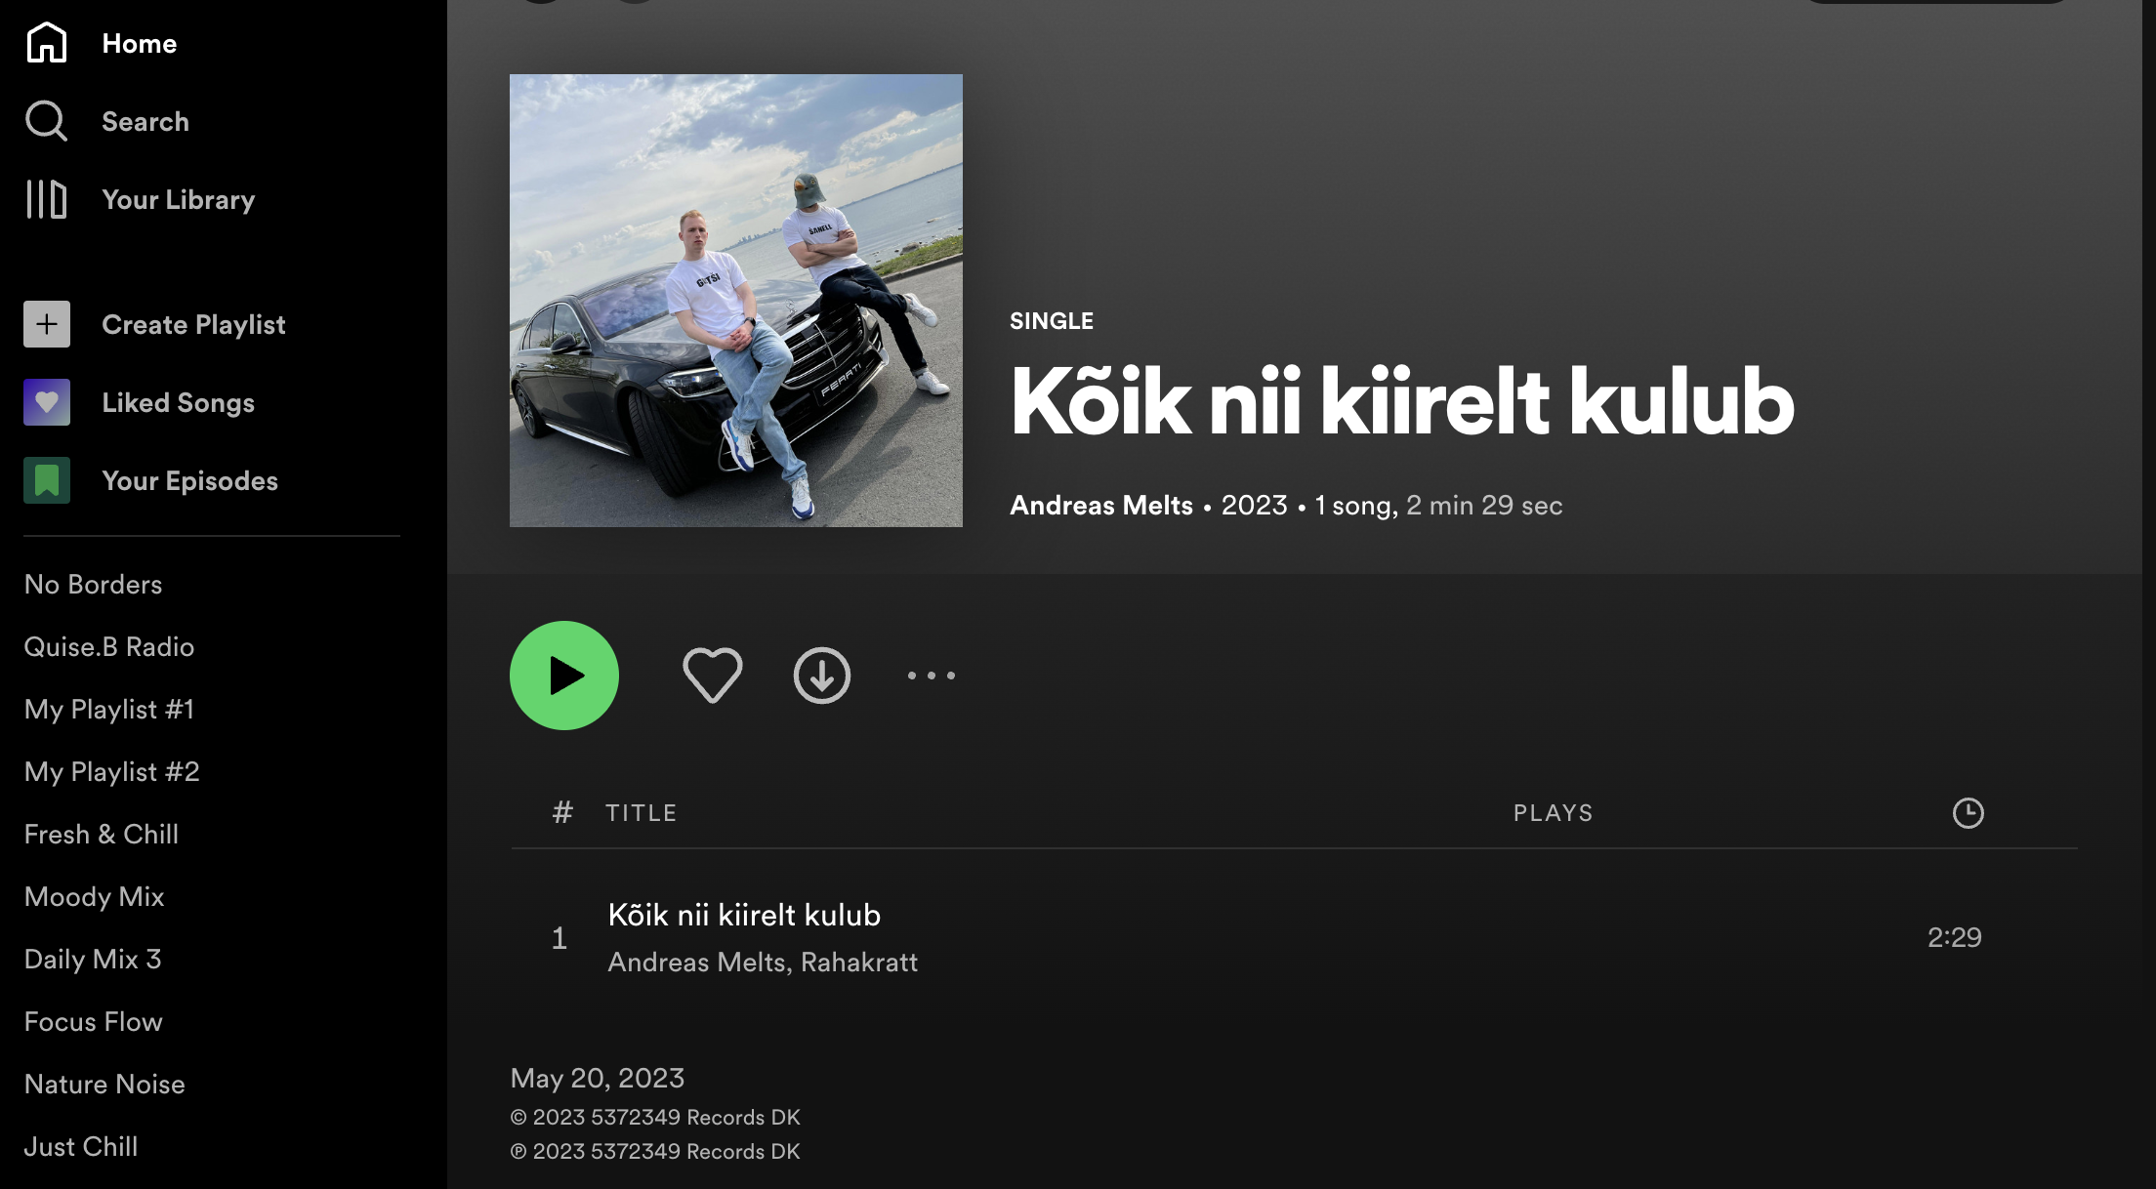
Task: Open the Quise.B Radio playlist
Action: 108,646
